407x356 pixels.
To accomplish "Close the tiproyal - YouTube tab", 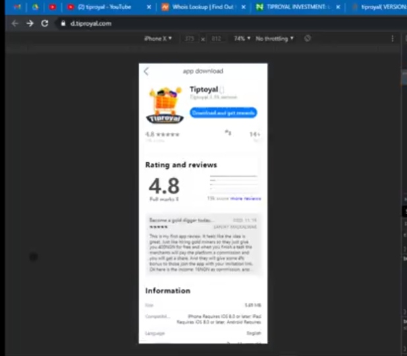I will pyautogui.click(x=149, y=7).
